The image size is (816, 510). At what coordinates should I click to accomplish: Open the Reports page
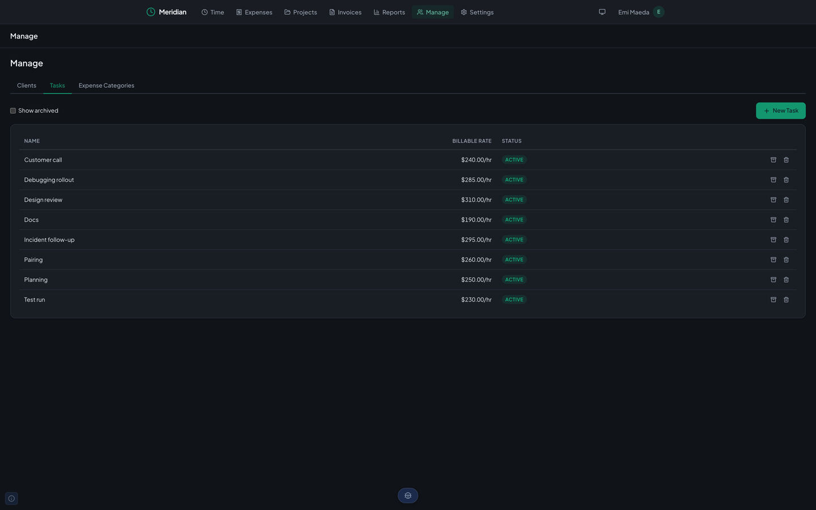[389, 12]
